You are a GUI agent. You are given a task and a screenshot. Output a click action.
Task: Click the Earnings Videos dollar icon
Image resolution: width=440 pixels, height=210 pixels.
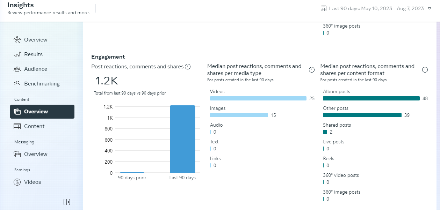(17, 182)
